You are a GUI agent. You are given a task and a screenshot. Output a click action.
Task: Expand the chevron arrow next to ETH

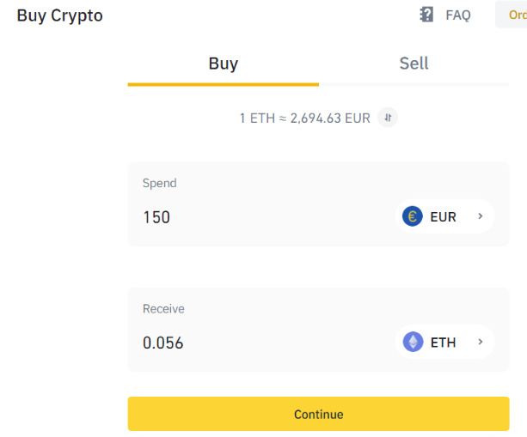pyautogui.click(x=481, y=342)
